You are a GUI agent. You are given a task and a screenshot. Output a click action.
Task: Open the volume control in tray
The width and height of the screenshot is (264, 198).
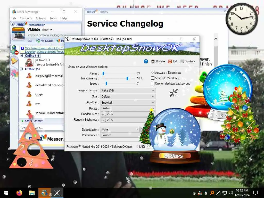coord(230,193)
